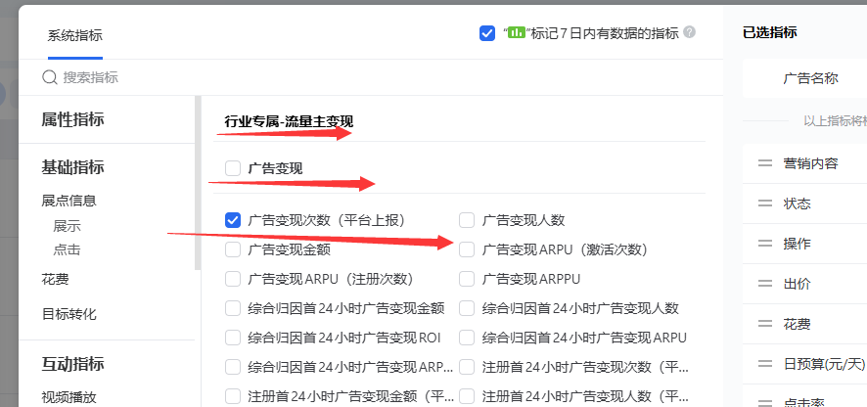
Task: Click the 搜索指标 search field
Action: click(x=371, y=77)
